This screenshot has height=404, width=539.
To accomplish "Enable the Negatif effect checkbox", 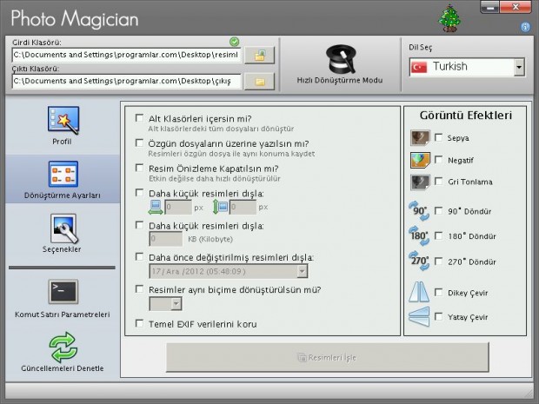I will coord(438,160).
